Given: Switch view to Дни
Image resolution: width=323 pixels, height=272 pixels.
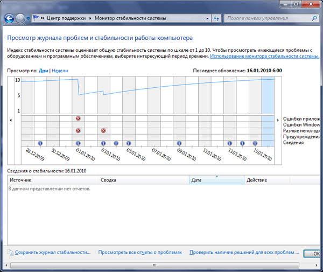Looking at the screenshot, I should pos(43,71).
